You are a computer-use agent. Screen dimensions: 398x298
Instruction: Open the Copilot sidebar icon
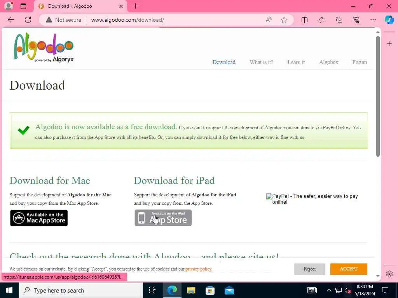point(389,20)
